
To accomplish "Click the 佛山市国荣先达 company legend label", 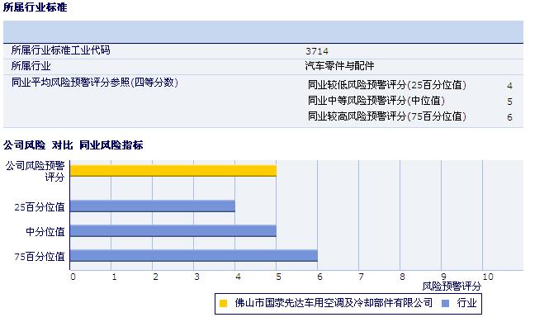I will click(x=334, y=303).
